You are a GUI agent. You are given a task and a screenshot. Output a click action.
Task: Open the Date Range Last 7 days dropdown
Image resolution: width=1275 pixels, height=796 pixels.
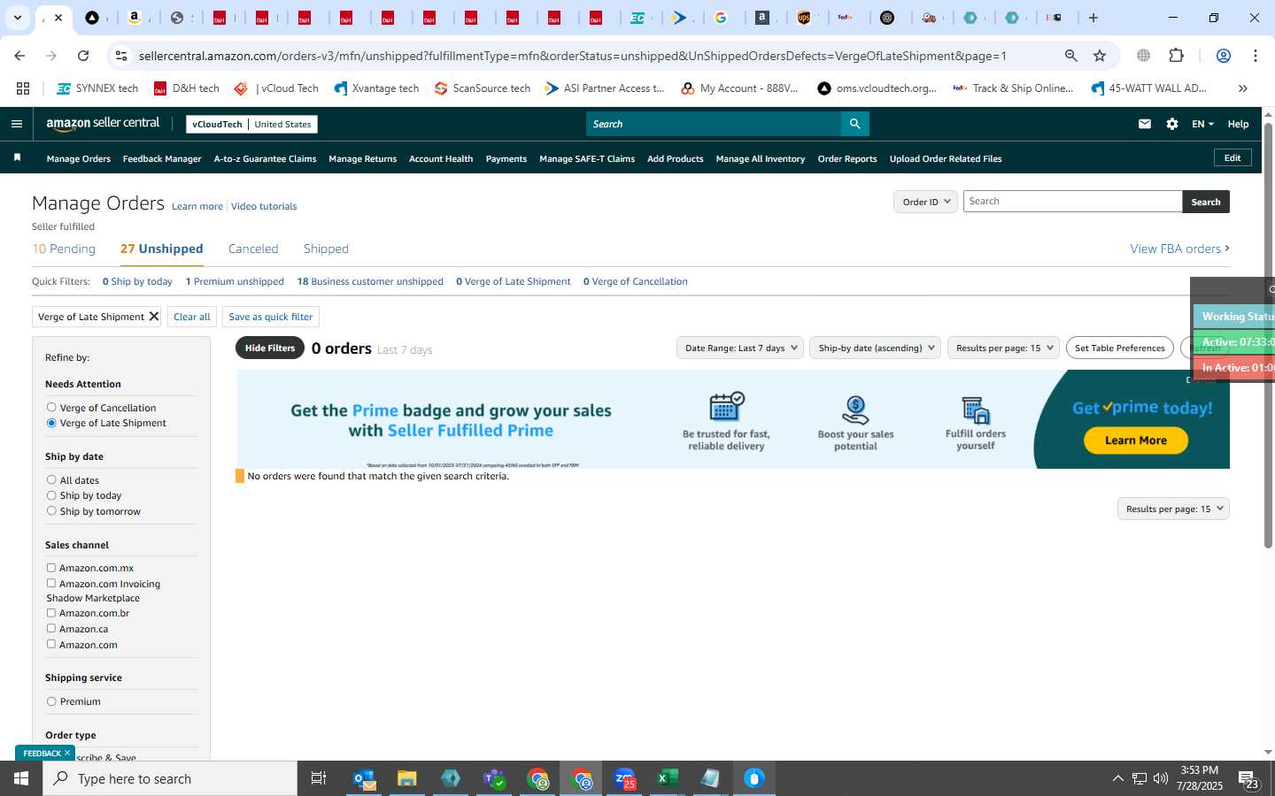point(740,348)
